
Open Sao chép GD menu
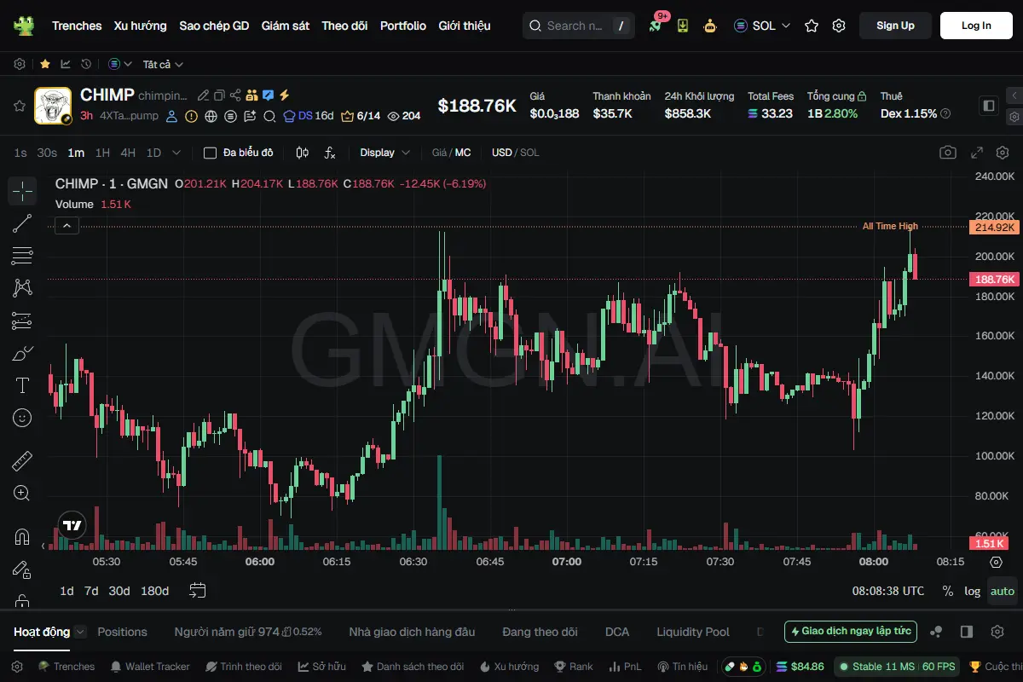214,26
